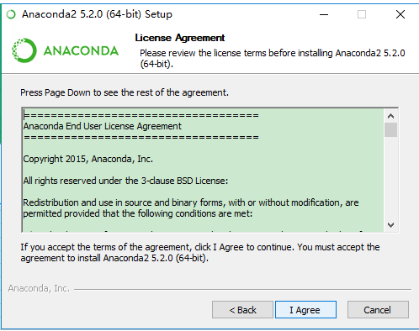Click the Copyright 2015, Anaconda, Inc. line
Viewport: 419px width, 331px height.
[88, 159]
